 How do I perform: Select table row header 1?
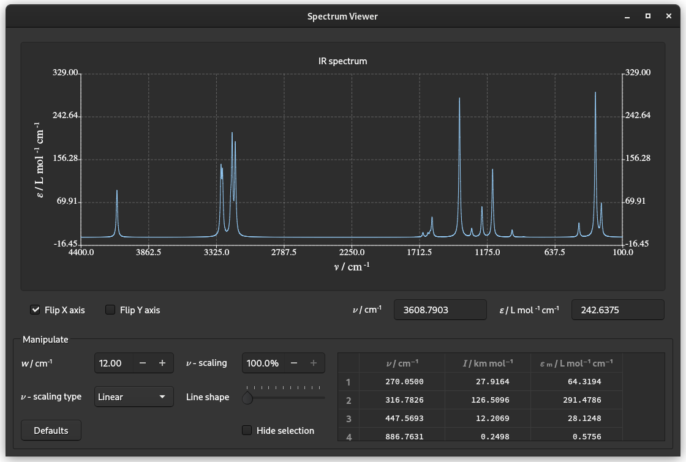click(x=349, y=382)
